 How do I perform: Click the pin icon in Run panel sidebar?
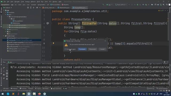tap(4, 78)
